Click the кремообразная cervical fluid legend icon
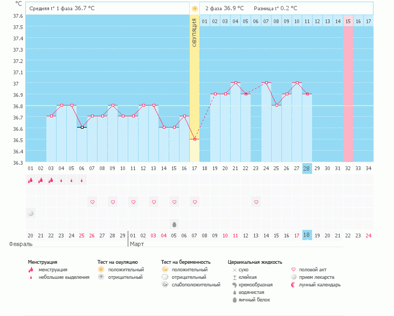The width and height of the screenshot is (394, 316). point(234,285)
